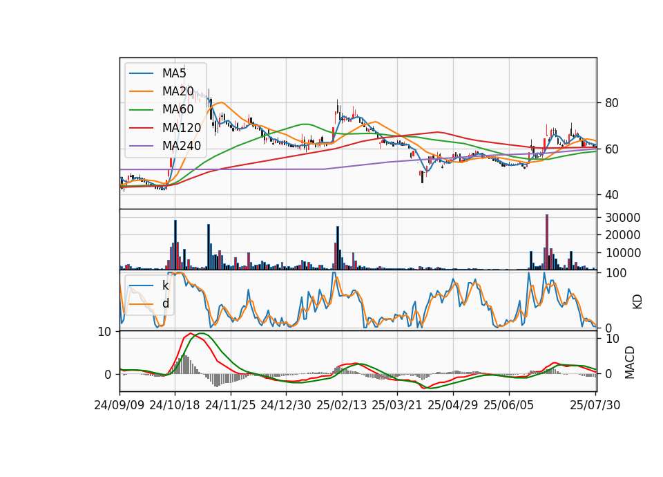Screen dimensions: 663x477
Task: Click the blue MA5 legend line sample
Action: (141, 73)
